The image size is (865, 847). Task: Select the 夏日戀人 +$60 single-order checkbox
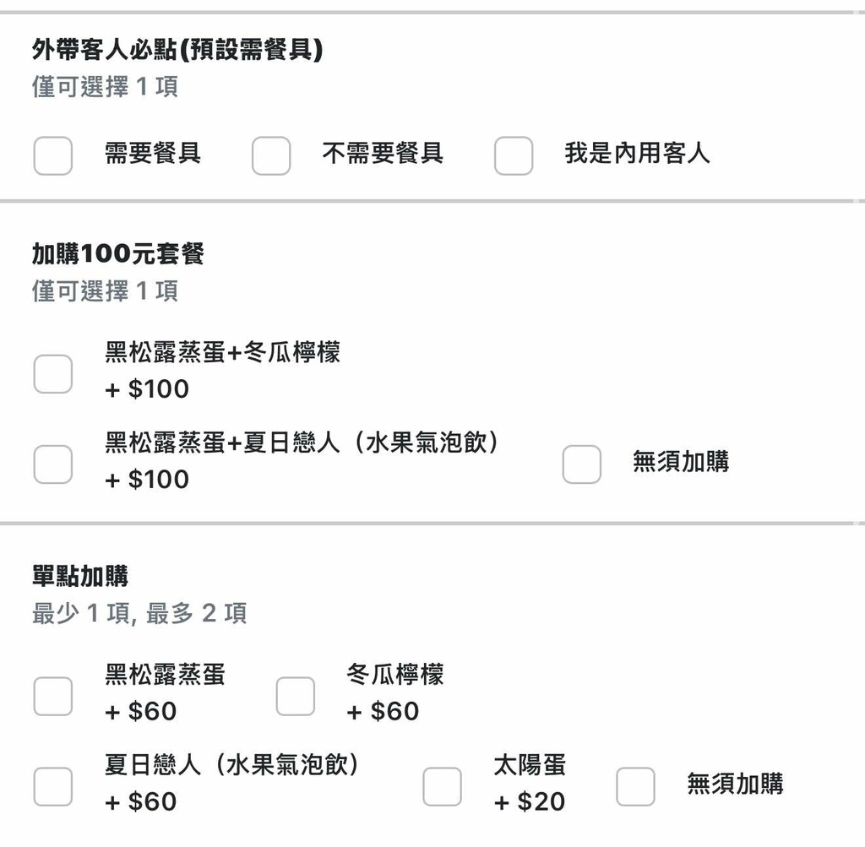tap(52, 786)
